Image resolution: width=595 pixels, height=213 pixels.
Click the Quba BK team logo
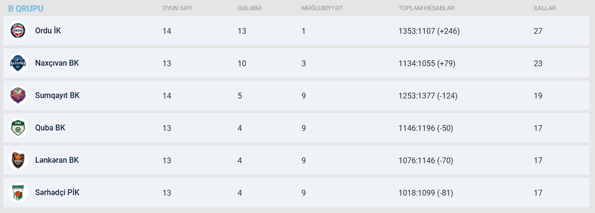18,128
